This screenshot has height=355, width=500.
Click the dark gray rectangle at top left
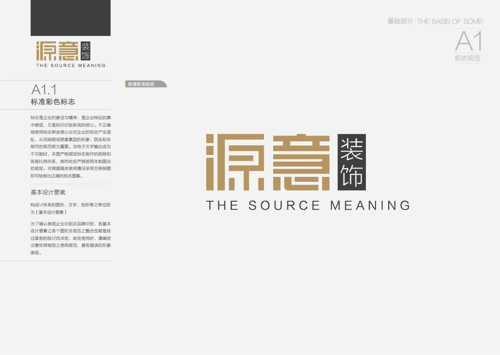tap(70, 18)
